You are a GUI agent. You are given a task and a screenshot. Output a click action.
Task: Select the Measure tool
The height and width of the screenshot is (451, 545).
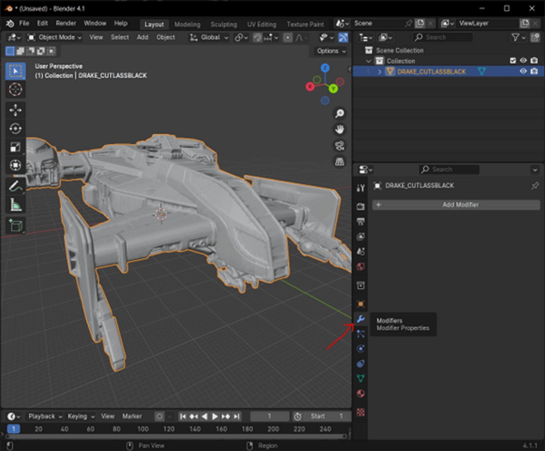[15, 205]
